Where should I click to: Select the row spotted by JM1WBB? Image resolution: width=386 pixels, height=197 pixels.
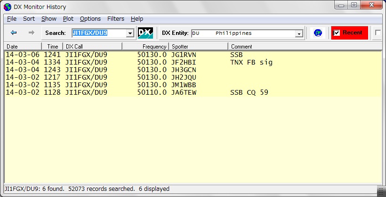click(193, 85)
